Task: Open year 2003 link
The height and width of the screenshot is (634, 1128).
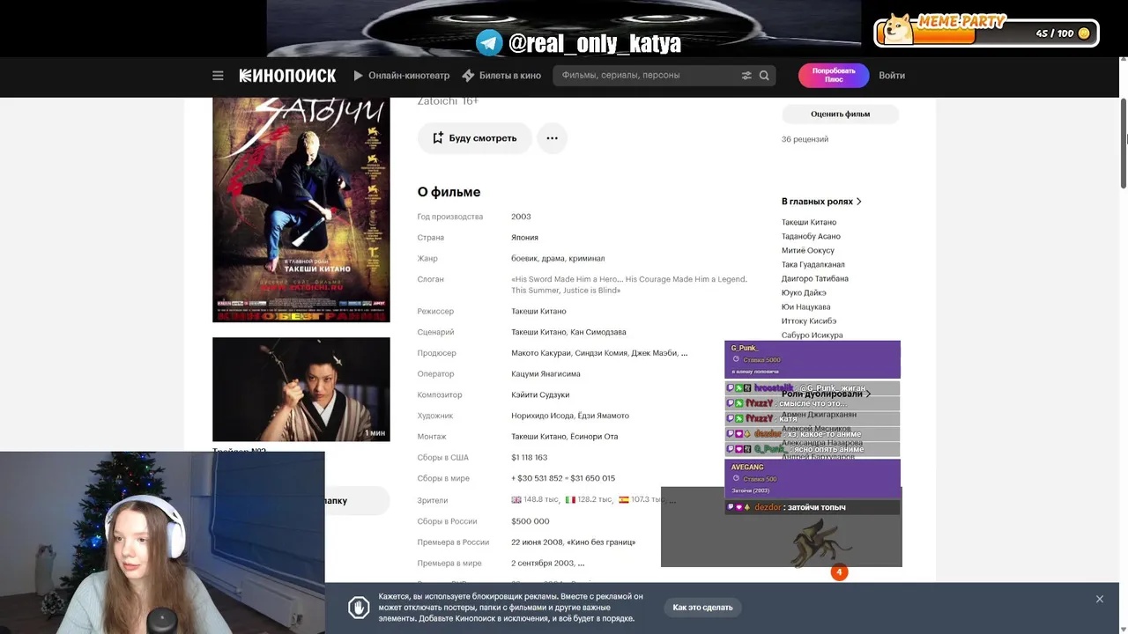Action: pyautogui.click(x=521, y=217)
